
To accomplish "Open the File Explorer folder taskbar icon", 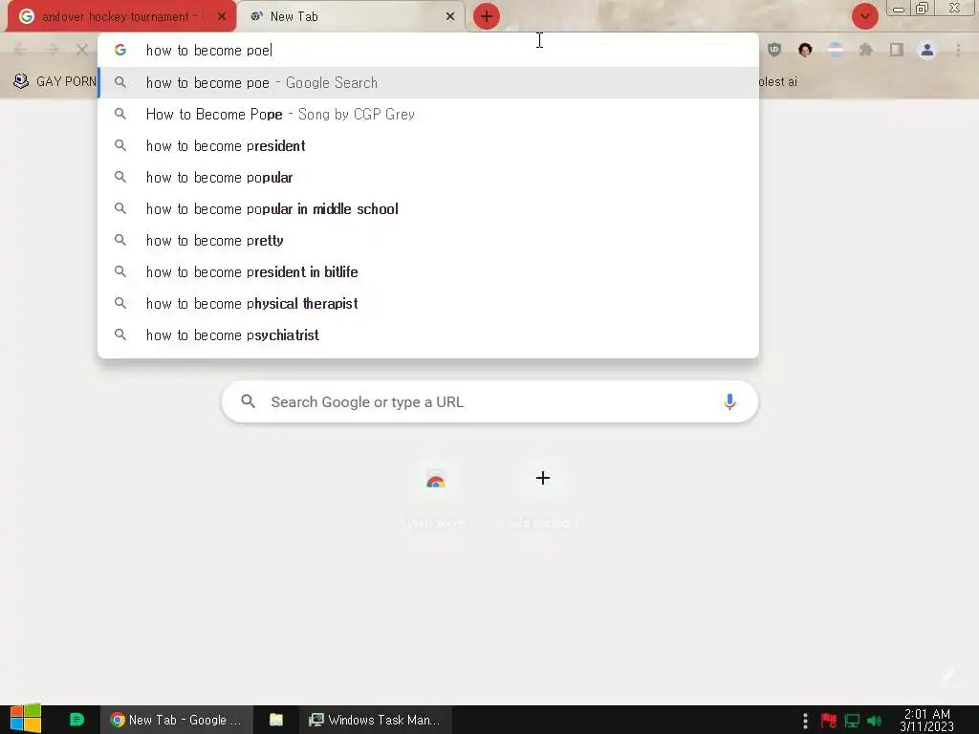I will click(276, 720).
